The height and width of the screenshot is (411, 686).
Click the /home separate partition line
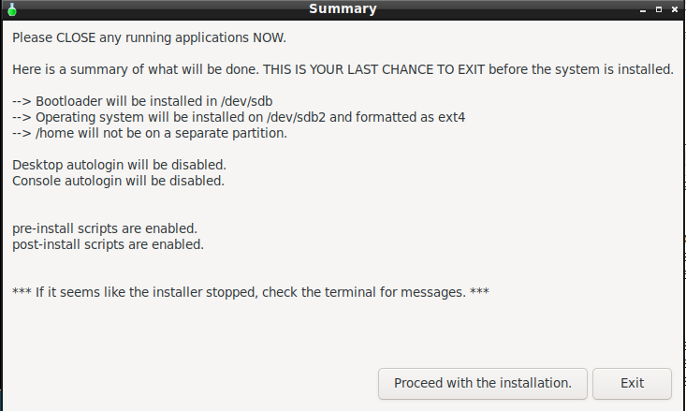[x=150, y=133]
